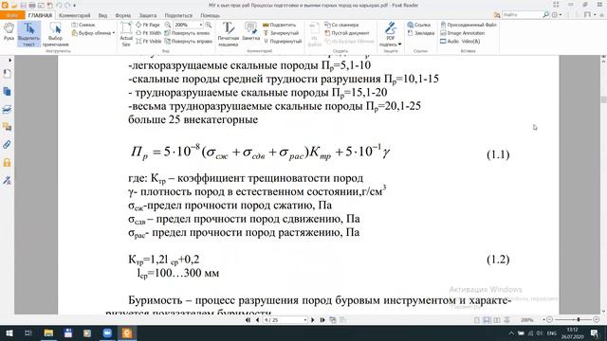
Task: Switch to Поделиться tab
Action: tap(178, 15)
